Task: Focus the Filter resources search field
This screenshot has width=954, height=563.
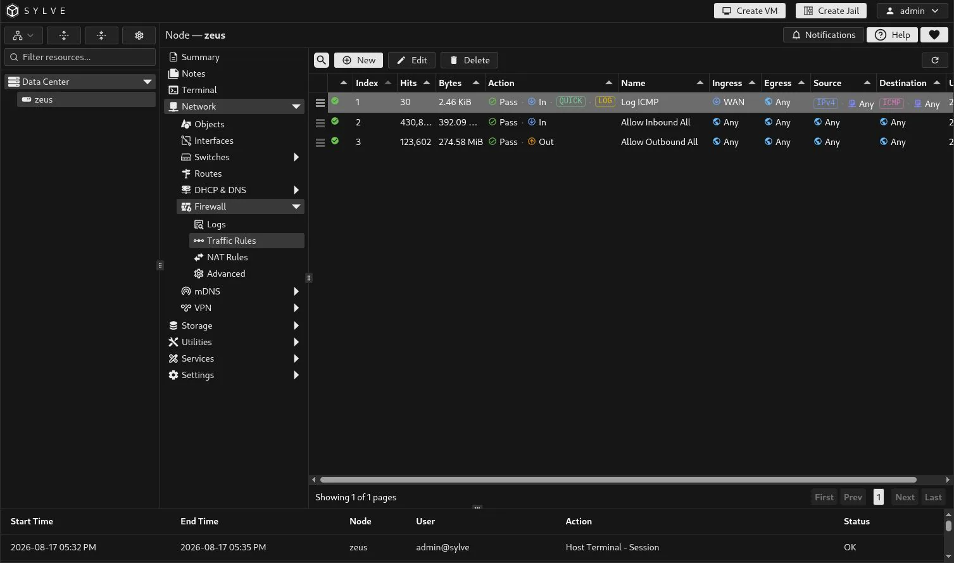Action: [80, 57]
